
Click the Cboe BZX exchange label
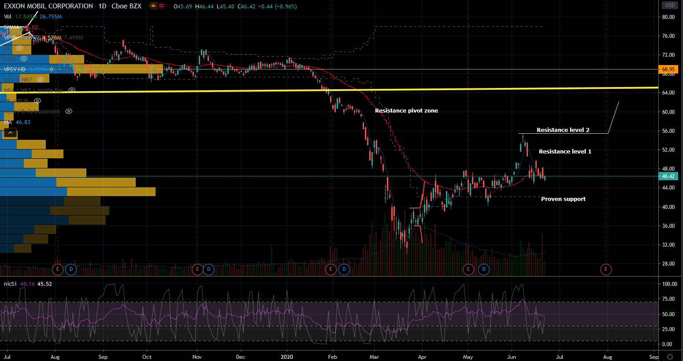(x=126, y=6)
